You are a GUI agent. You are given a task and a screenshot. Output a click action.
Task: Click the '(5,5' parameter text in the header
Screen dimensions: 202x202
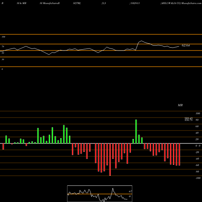tap(104, 3)
